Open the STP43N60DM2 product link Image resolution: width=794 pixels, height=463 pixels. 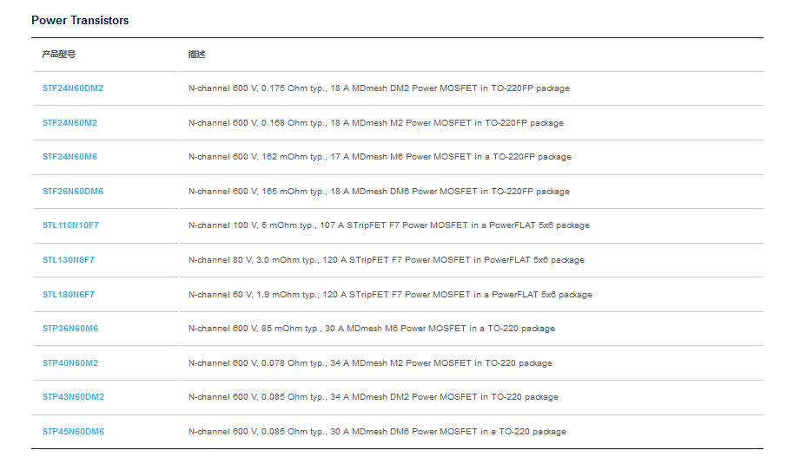74,397
